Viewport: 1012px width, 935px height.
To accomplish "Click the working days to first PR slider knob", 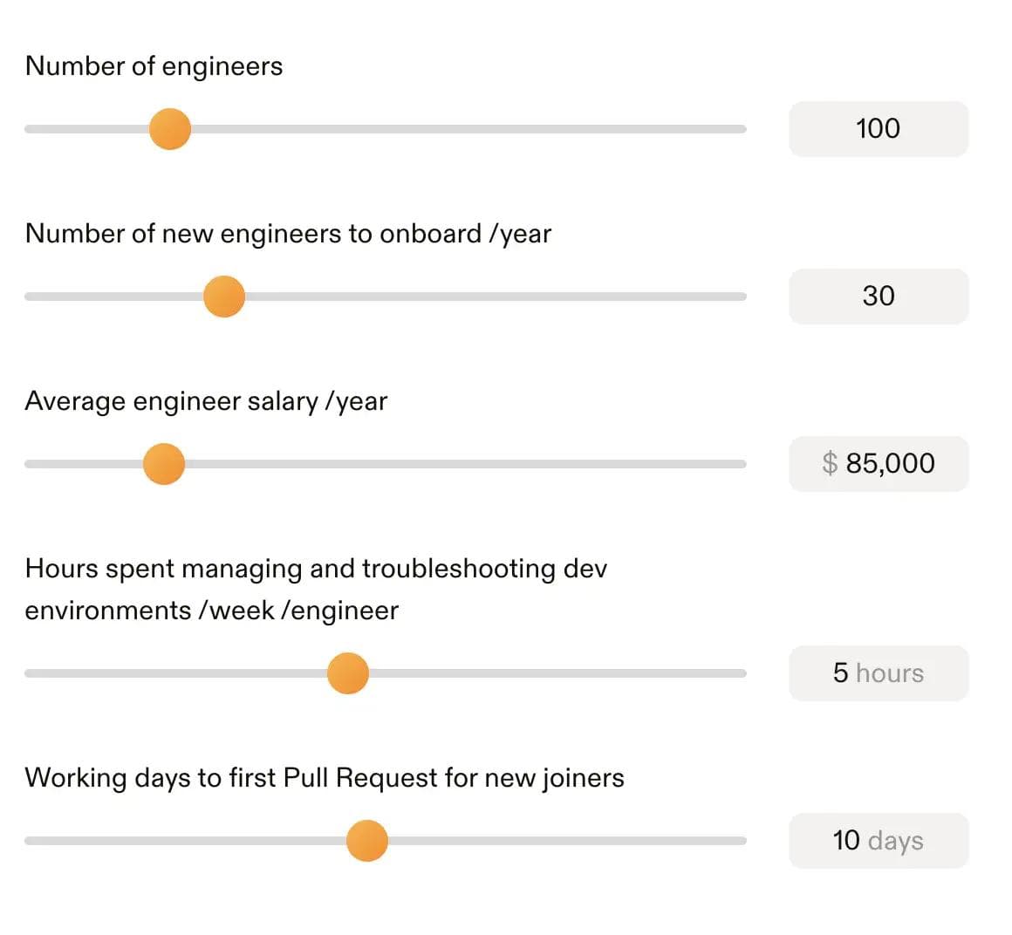I will [367, 841].
